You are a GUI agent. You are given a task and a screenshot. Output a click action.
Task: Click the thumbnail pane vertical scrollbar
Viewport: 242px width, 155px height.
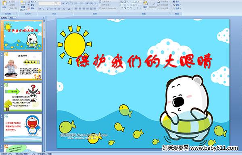pyautogui.click(x=44, y=86)
